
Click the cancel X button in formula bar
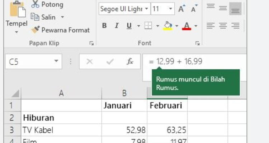(90, 62)
